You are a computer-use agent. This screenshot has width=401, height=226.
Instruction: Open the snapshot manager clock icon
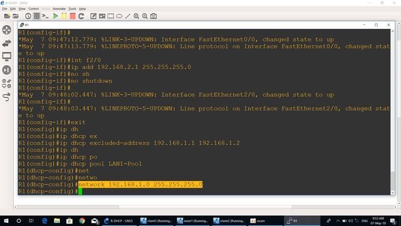[x=28, y=16]
